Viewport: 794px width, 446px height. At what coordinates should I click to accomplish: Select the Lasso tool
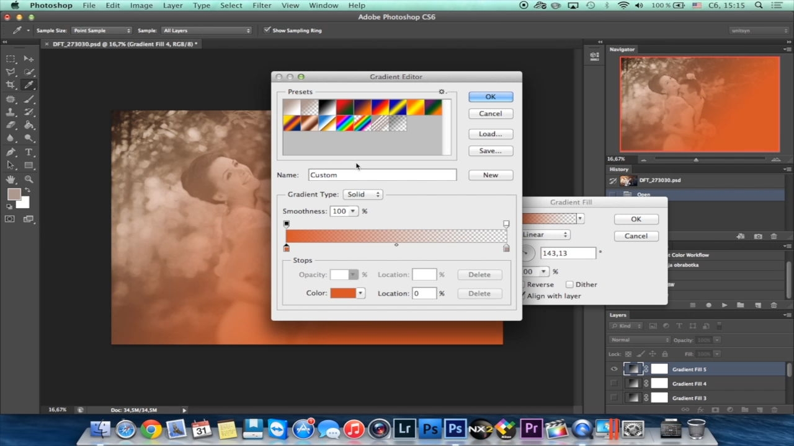(11, 72)
